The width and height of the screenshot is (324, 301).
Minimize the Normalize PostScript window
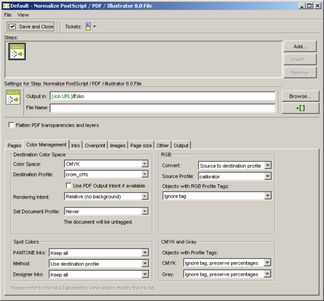click(x=302, y=6)
